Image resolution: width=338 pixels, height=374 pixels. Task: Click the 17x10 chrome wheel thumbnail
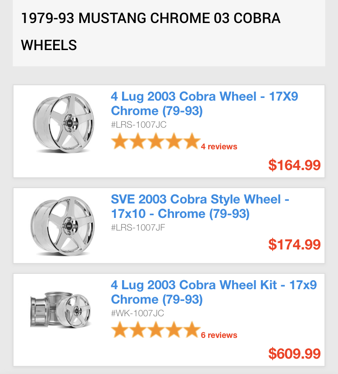tap(63, 226)
